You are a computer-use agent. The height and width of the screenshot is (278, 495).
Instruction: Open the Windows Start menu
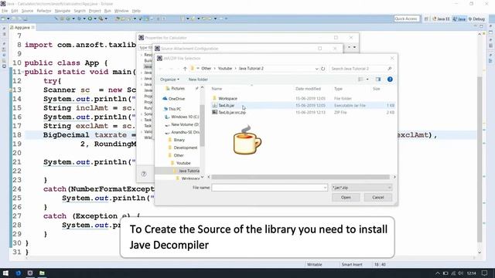tap(5, 273)
